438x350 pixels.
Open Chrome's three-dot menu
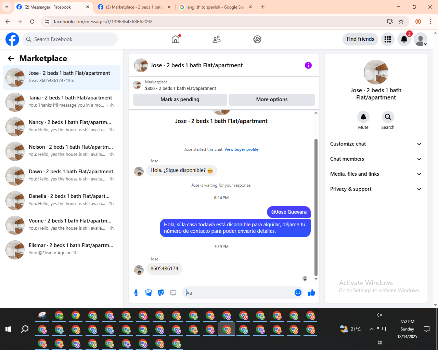[430, 22]
